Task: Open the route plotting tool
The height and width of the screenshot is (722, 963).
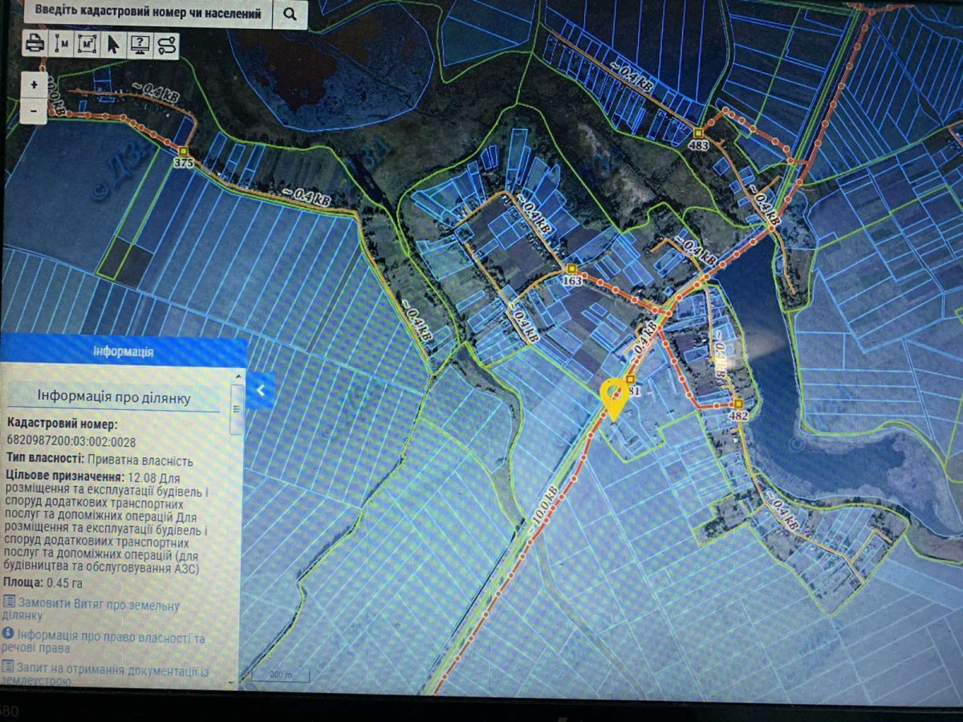Action: coord(166,44)
